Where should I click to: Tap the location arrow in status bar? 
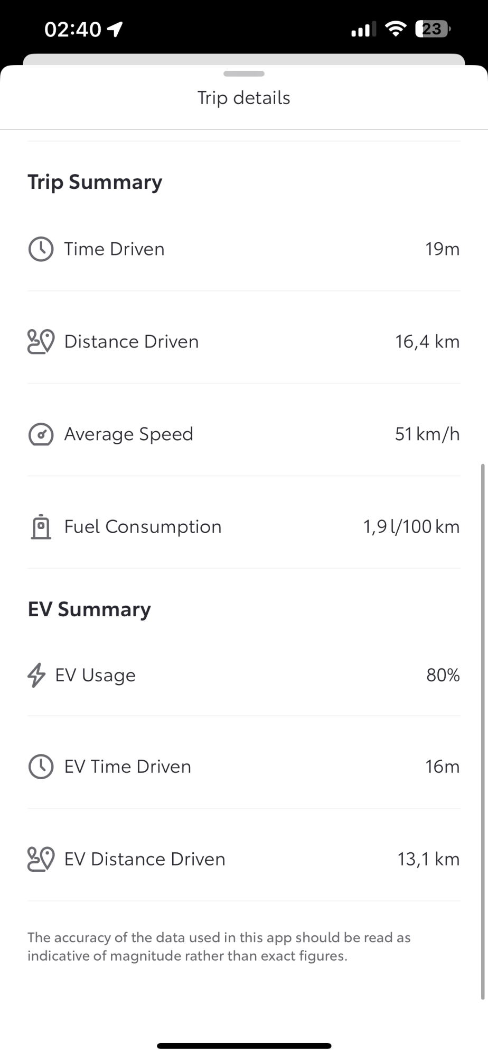tap(115, 29)
